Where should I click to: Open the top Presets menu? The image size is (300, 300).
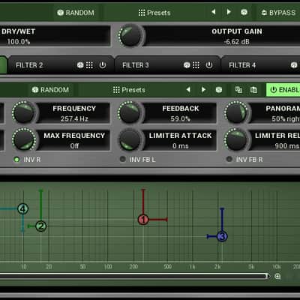pyautogui.click(x=154, y=13)
